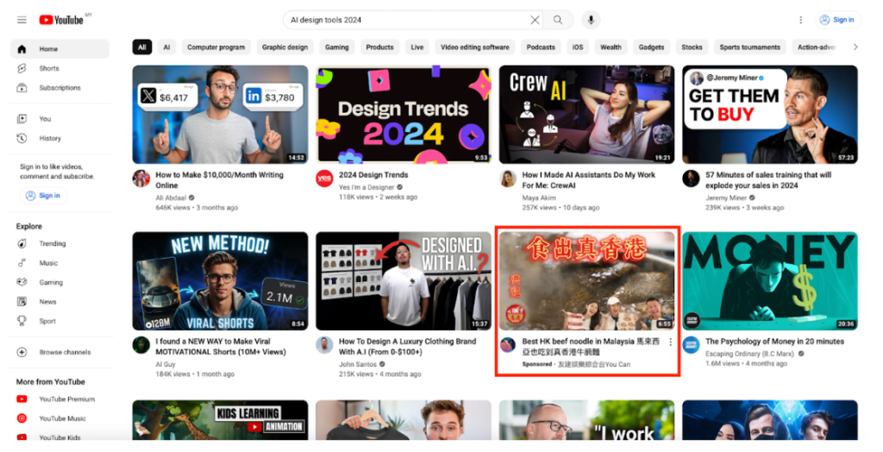Viewport: 883px width, 452px height.
Task: Open title 57 Minutes of sales training
Action: tap(768, 180)
